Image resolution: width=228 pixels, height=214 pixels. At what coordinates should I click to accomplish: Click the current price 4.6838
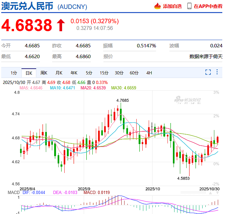pos(27,25)
